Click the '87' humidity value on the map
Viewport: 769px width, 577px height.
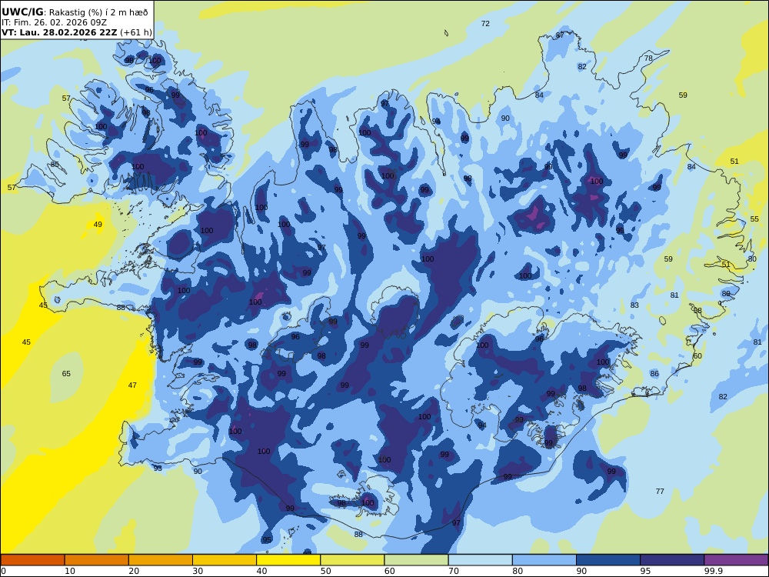click(560, 35)
